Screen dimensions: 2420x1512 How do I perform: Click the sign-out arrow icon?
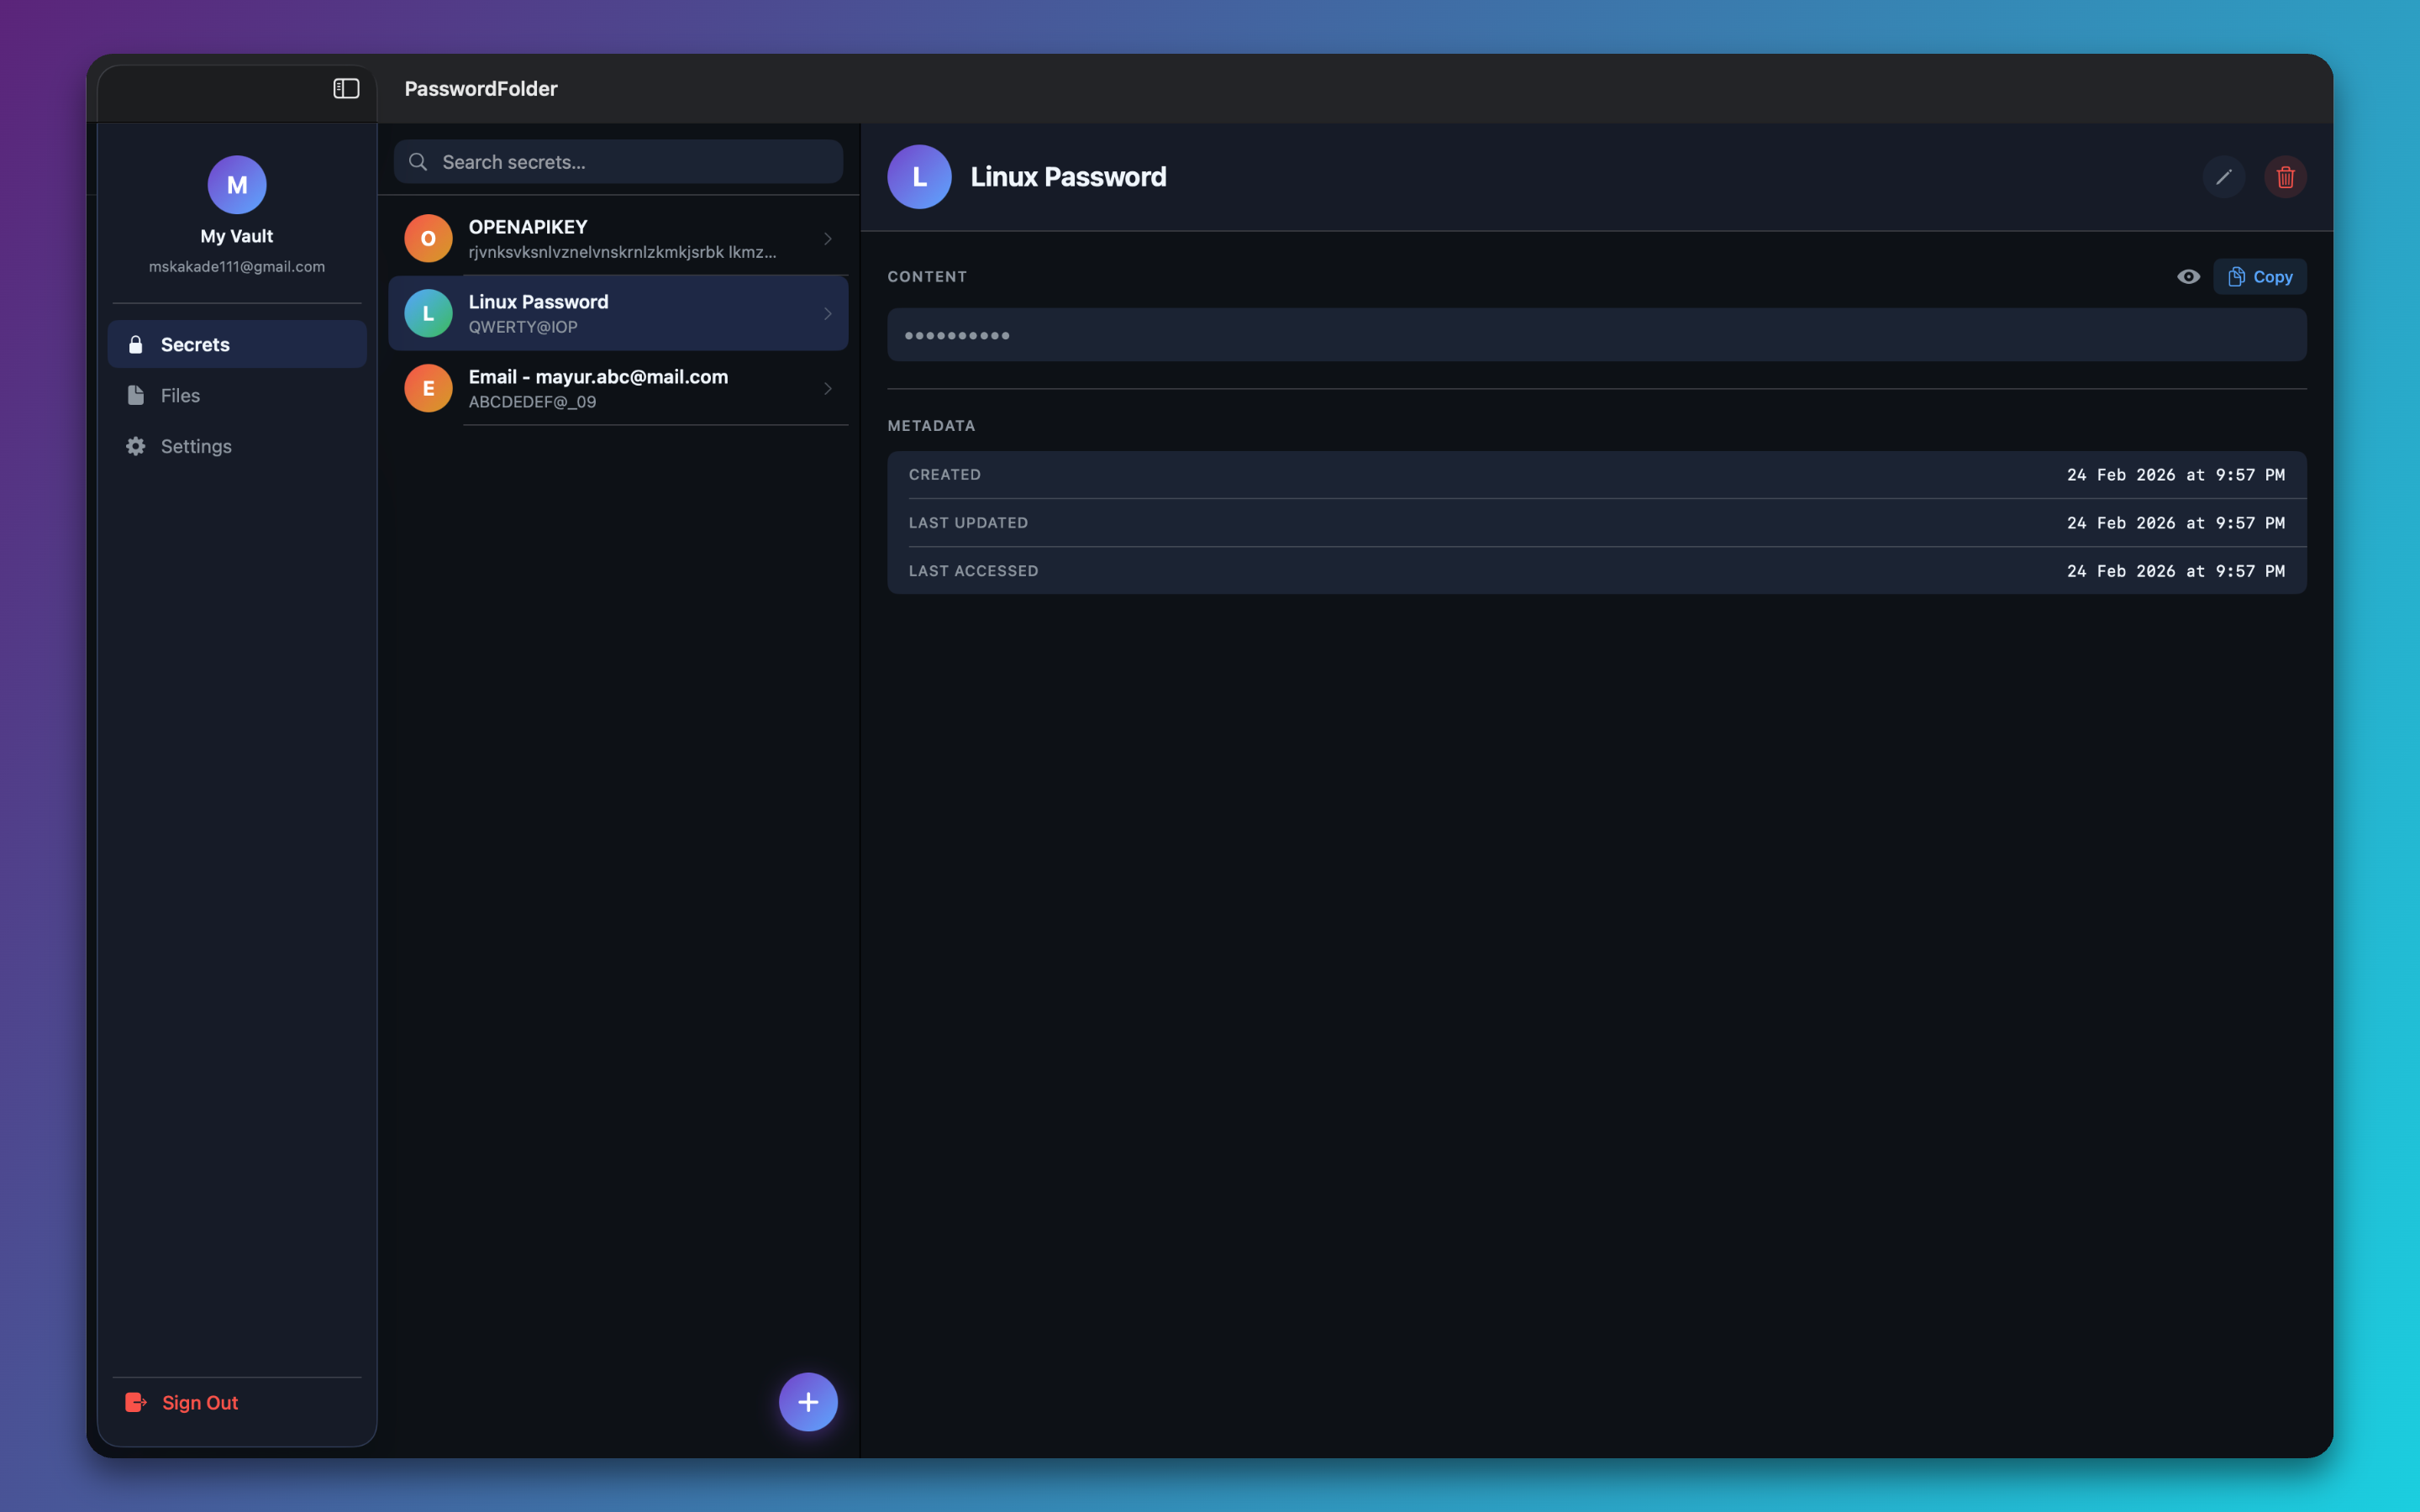point(135,1402)
